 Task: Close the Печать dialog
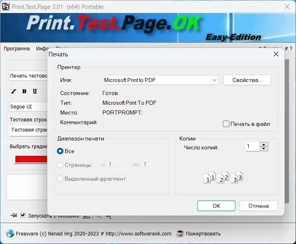point(276,54)
